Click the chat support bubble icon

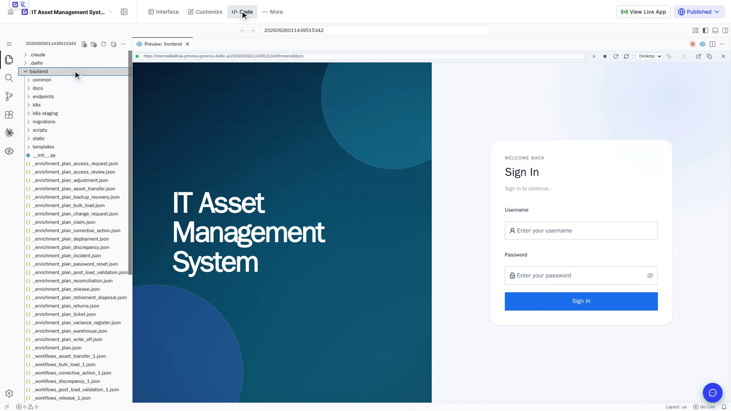pyautogui.click(x=712, y=393)
